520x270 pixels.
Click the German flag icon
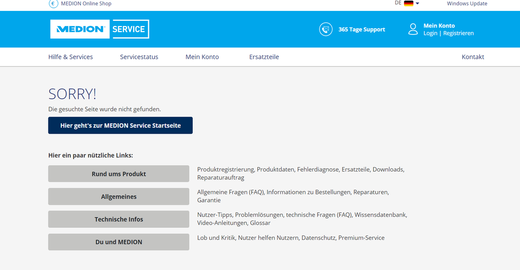[x=408, y=3]
